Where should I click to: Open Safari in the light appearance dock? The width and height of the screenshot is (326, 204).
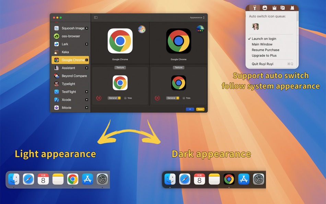pyautogui.click(x=28, y=179)
